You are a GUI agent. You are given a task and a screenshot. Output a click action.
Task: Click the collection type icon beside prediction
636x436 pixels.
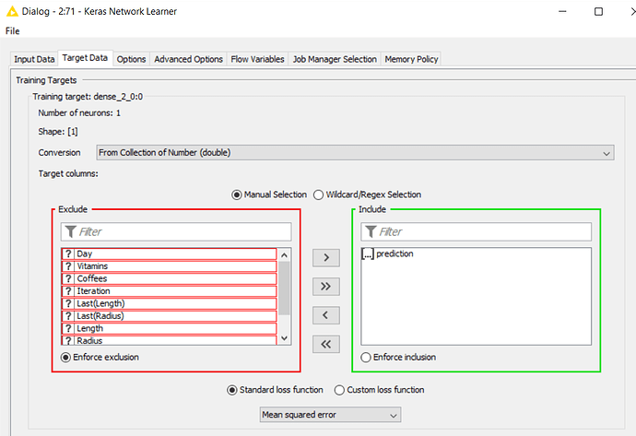coord(368,253)
